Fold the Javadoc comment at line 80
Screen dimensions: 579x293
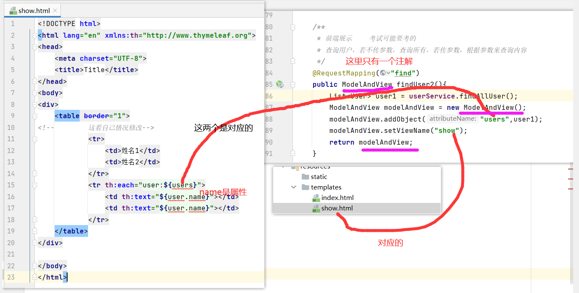[x=293, y=27]
